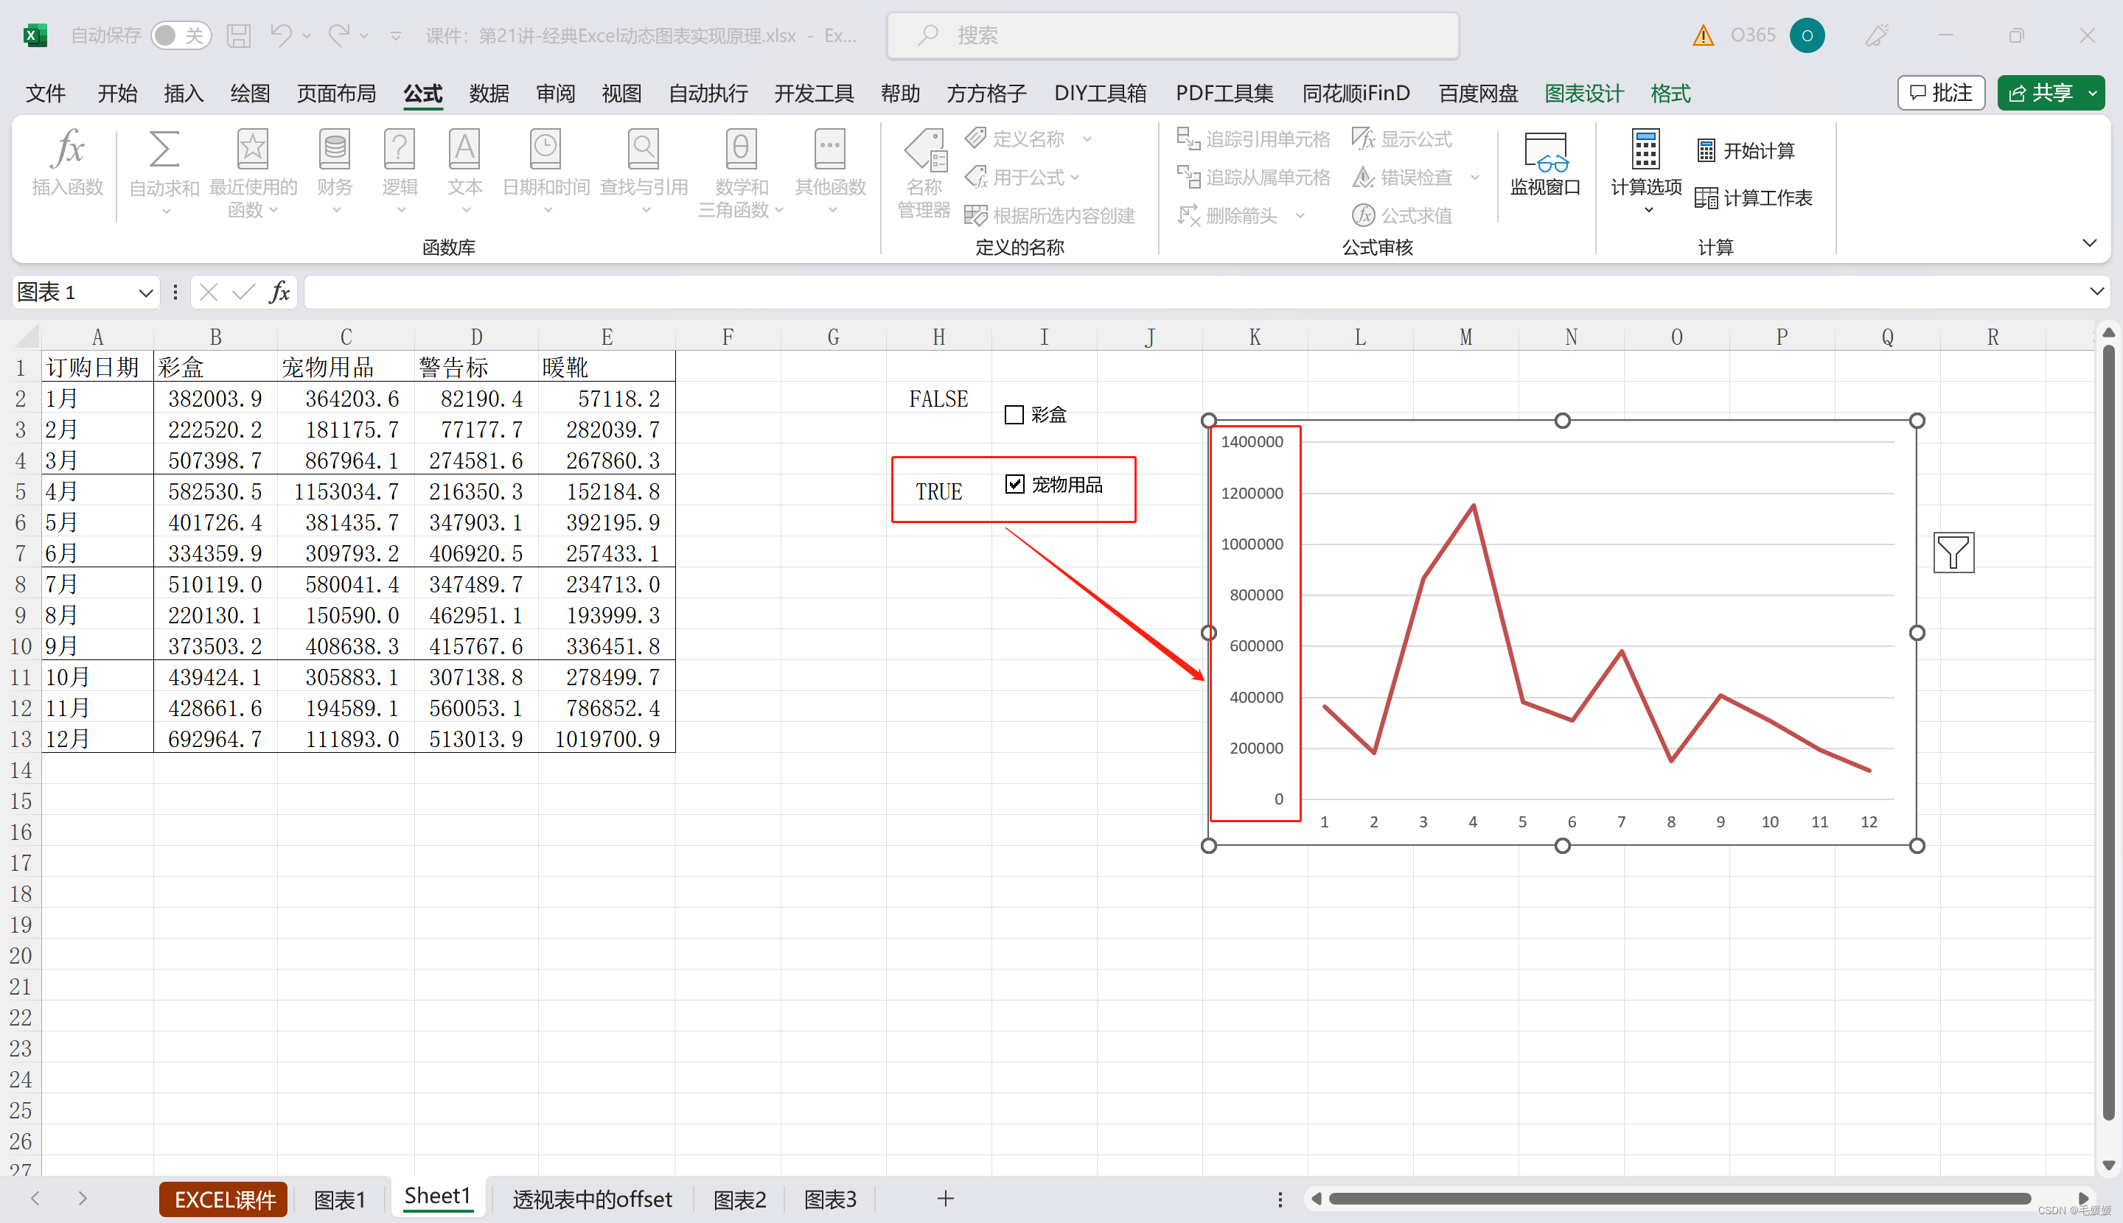Click Show Formulas (显示公式)

pos(1402,139)
